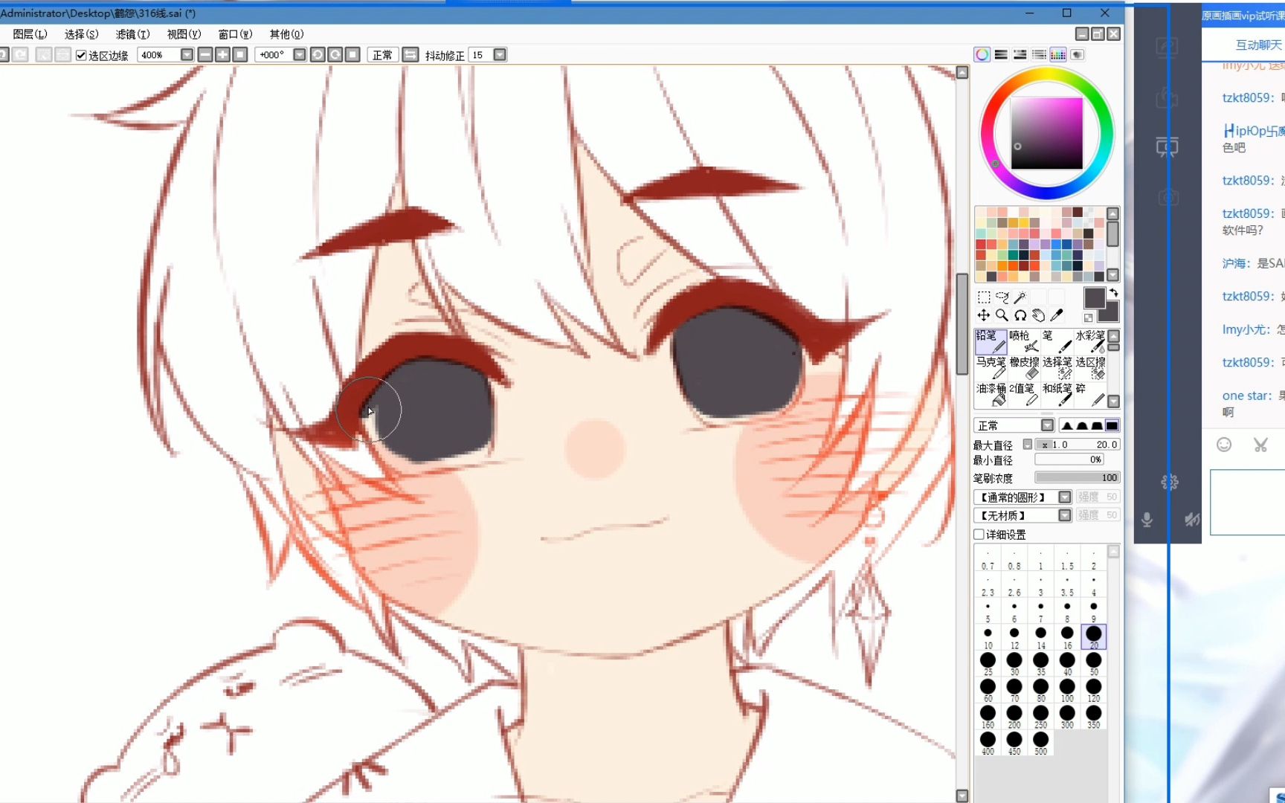
Task: Open the 其他(O) menu
Action: click(286, 34)
